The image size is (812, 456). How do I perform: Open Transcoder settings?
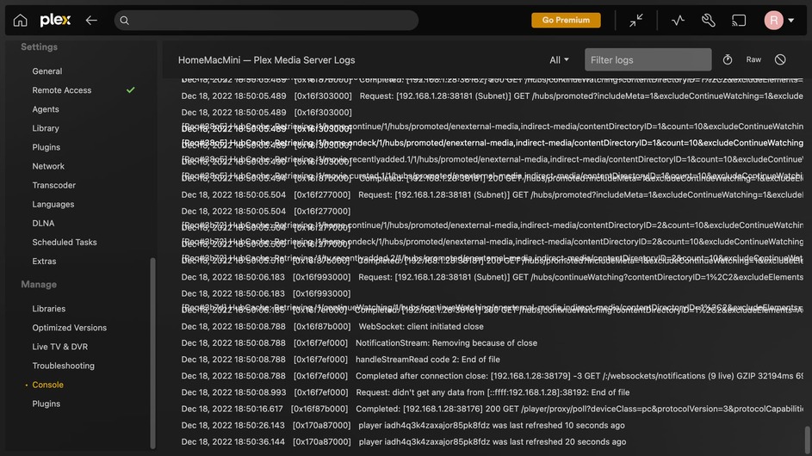(54, 185)
